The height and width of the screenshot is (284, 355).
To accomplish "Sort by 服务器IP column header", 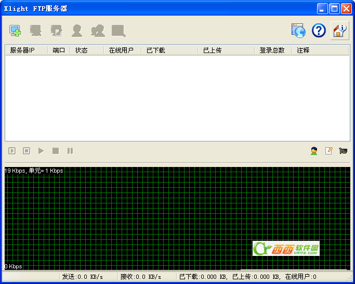I will click(27, 50).
